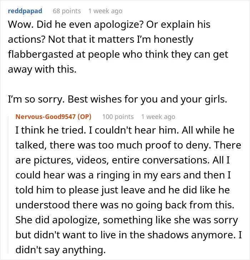Click the line 'are pictures, videos, entire conversations'
Screen dimensions: 250x260
[x=122, y=160]
